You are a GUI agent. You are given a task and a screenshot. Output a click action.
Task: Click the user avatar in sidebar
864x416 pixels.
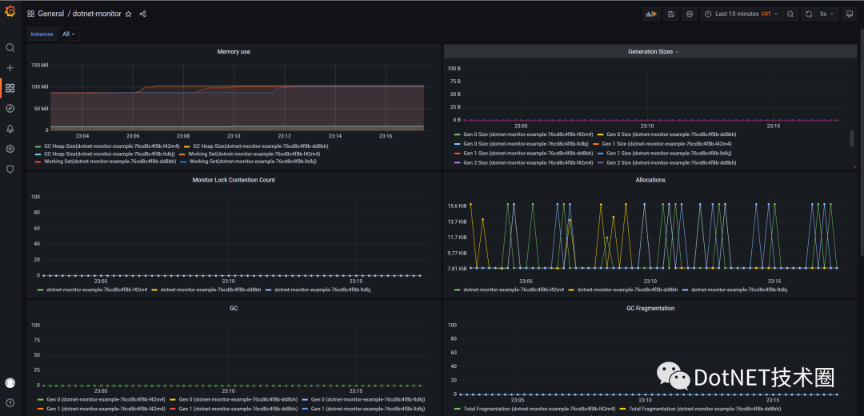pyautogui.click(x=10, y=383)
